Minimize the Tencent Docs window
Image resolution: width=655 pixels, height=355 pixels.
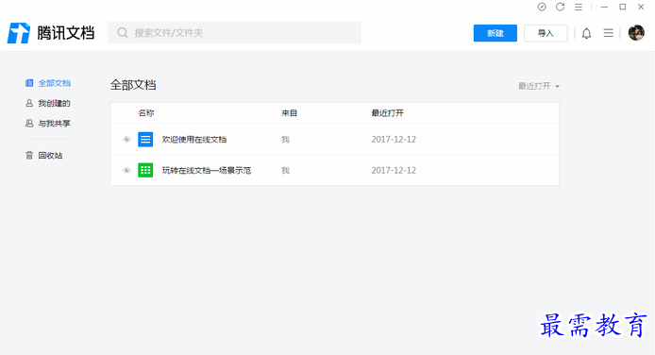click(604, 7)
